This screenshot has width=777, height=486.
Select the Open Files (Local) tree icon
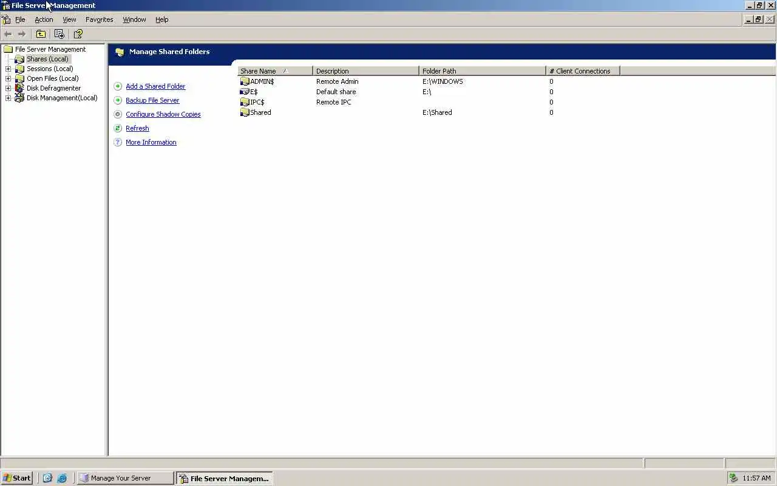click(19, 78)
